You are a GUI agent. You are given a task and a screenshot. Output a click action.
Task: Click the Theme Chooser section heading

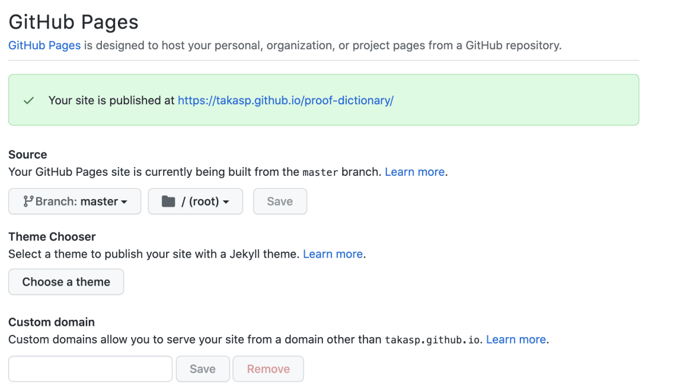click(52, 236)
